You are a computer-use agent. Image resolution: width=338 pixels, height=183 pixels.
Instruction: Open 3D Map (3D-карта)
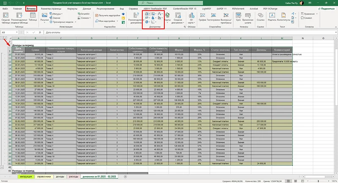[x=191, y=18]
